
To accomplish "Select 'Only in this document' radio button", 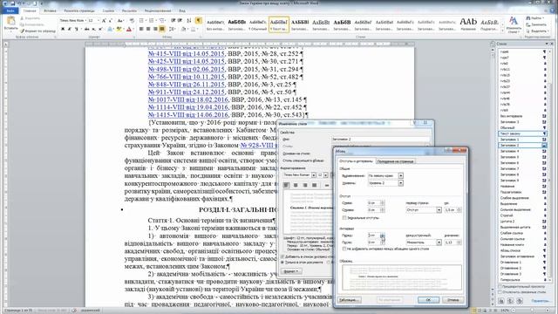I will 282,263.
